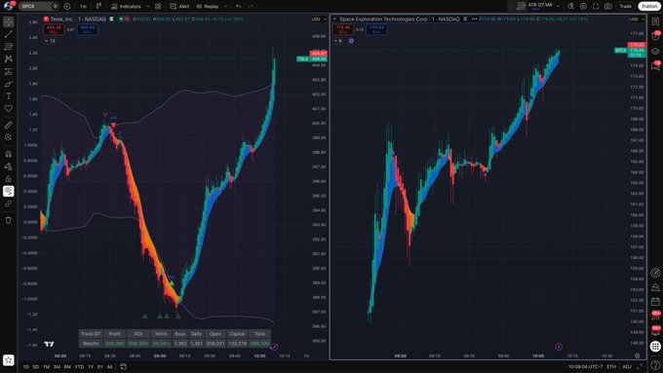The image size is (663, 373).
Task: Click the Trade button
Action: tap(625, 7)
